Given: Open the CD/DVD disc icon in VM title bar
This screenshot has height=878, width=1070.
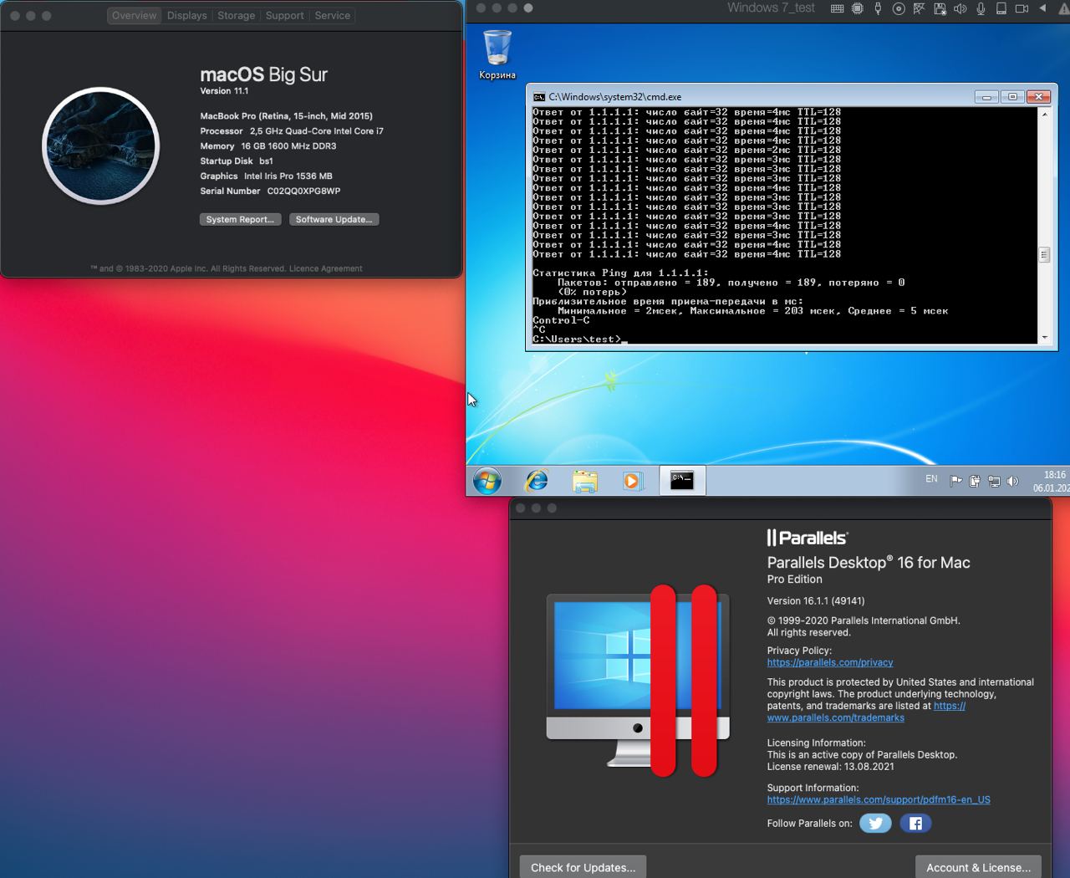Looking at the screenshot, I should coord(899,8).
